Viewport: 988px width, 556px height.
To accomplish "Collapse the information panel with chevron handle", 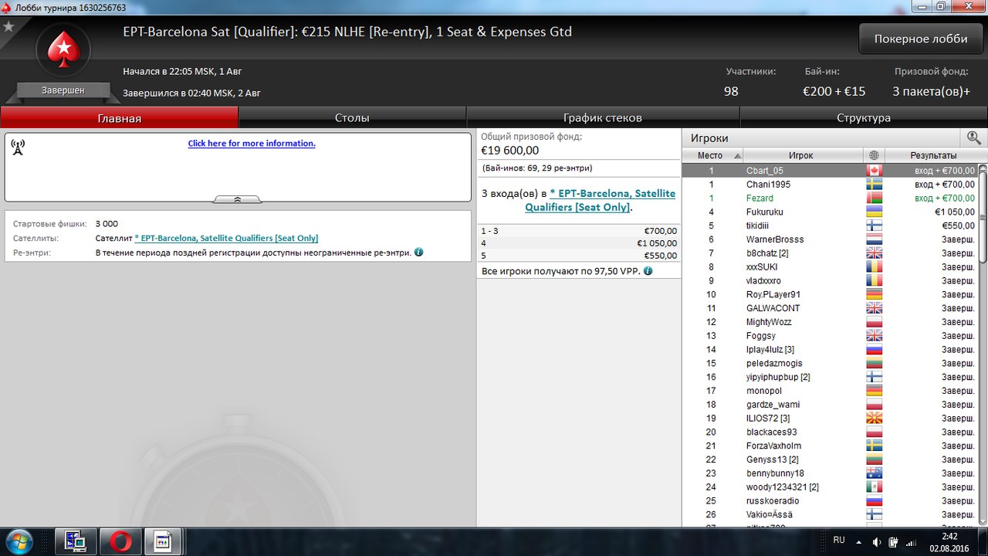I will coord(237,199).
